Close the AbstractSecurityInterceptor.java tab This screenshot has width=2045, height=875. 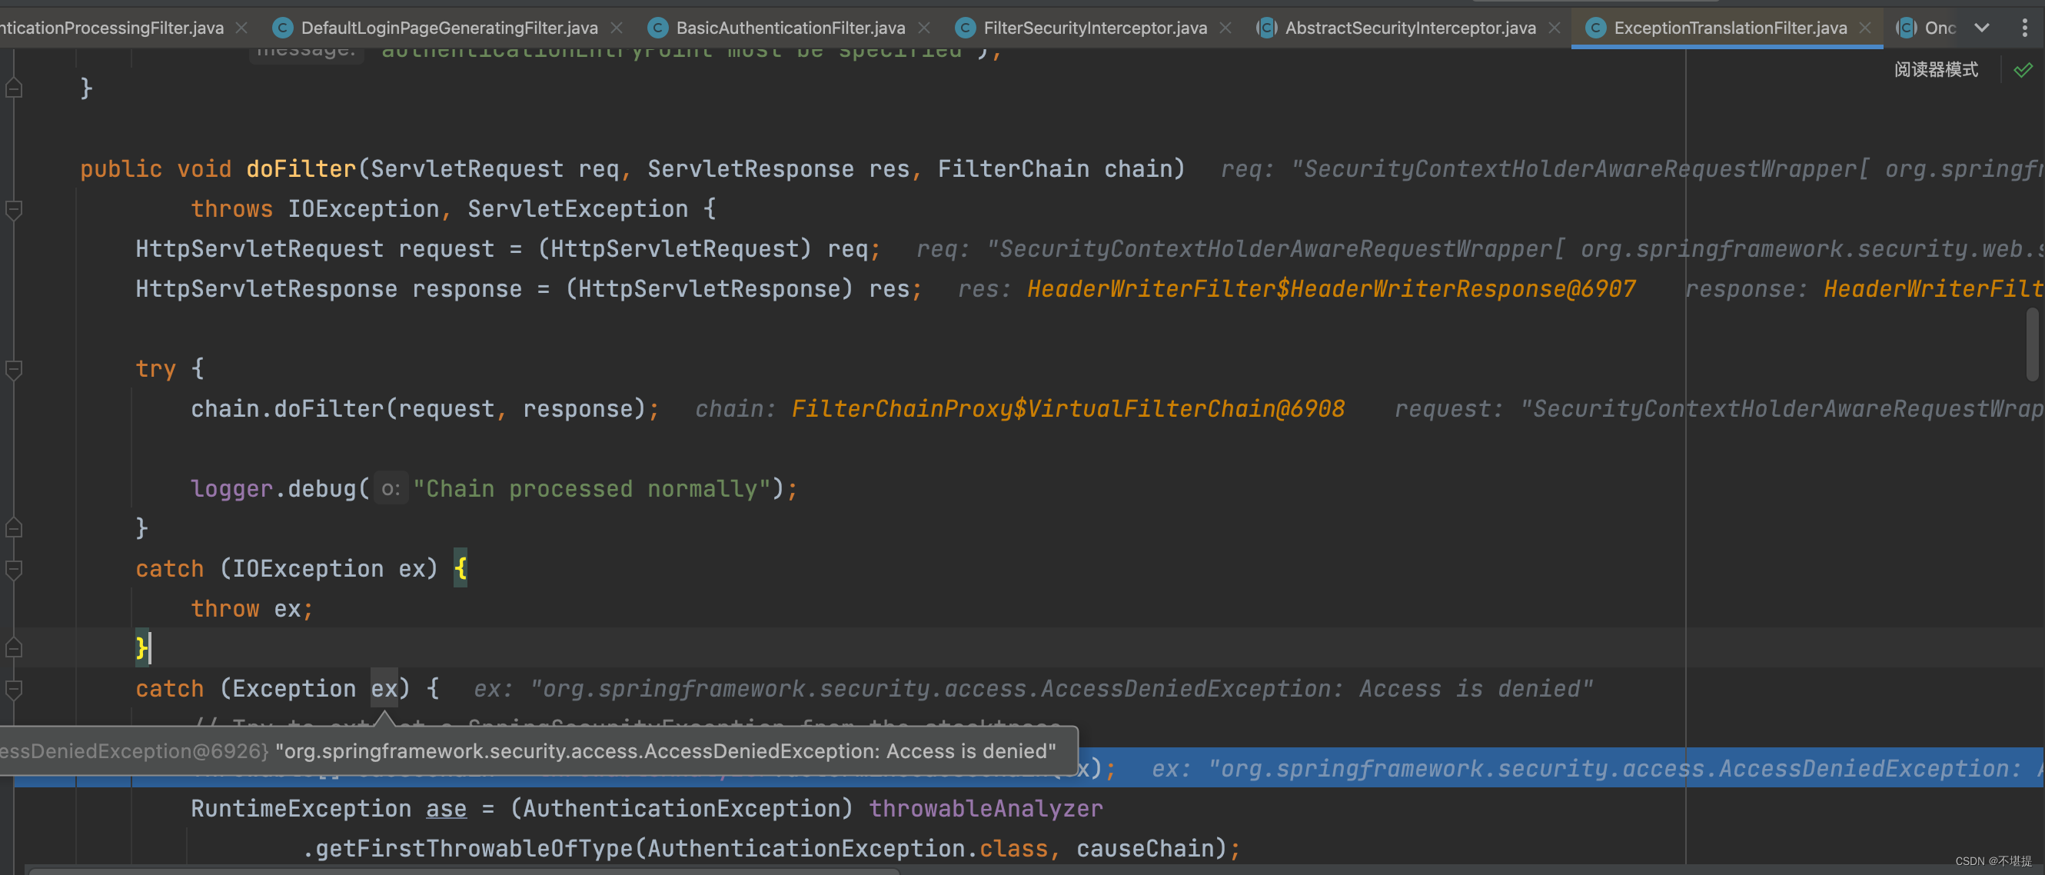click(1555, 28)
